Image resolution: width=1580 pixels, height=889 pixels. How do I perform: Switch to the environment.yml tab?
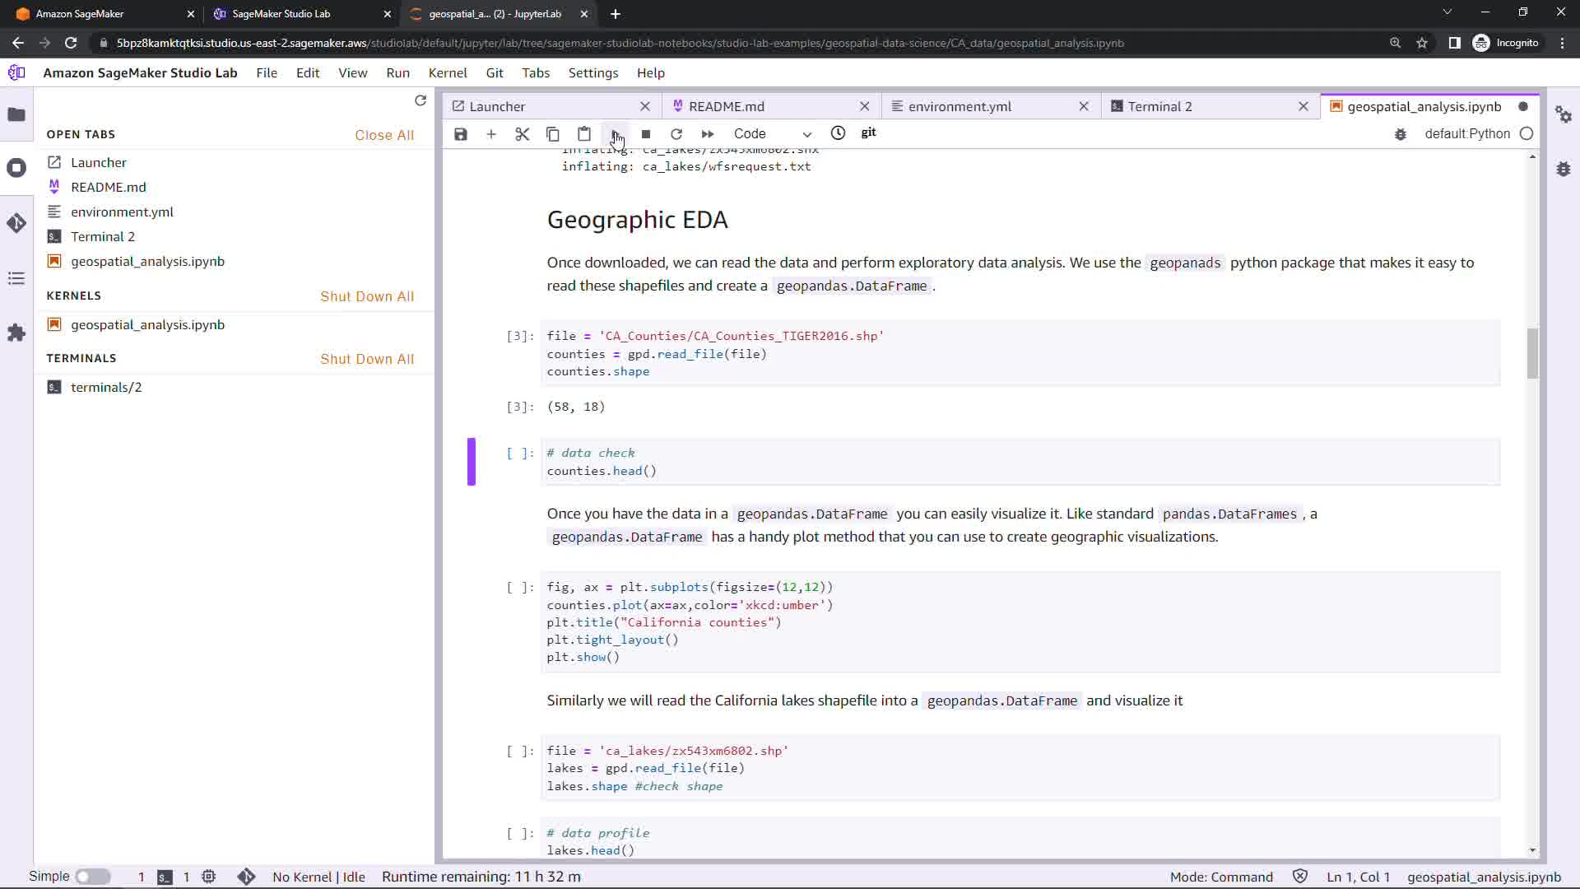(x=960, y=107)
